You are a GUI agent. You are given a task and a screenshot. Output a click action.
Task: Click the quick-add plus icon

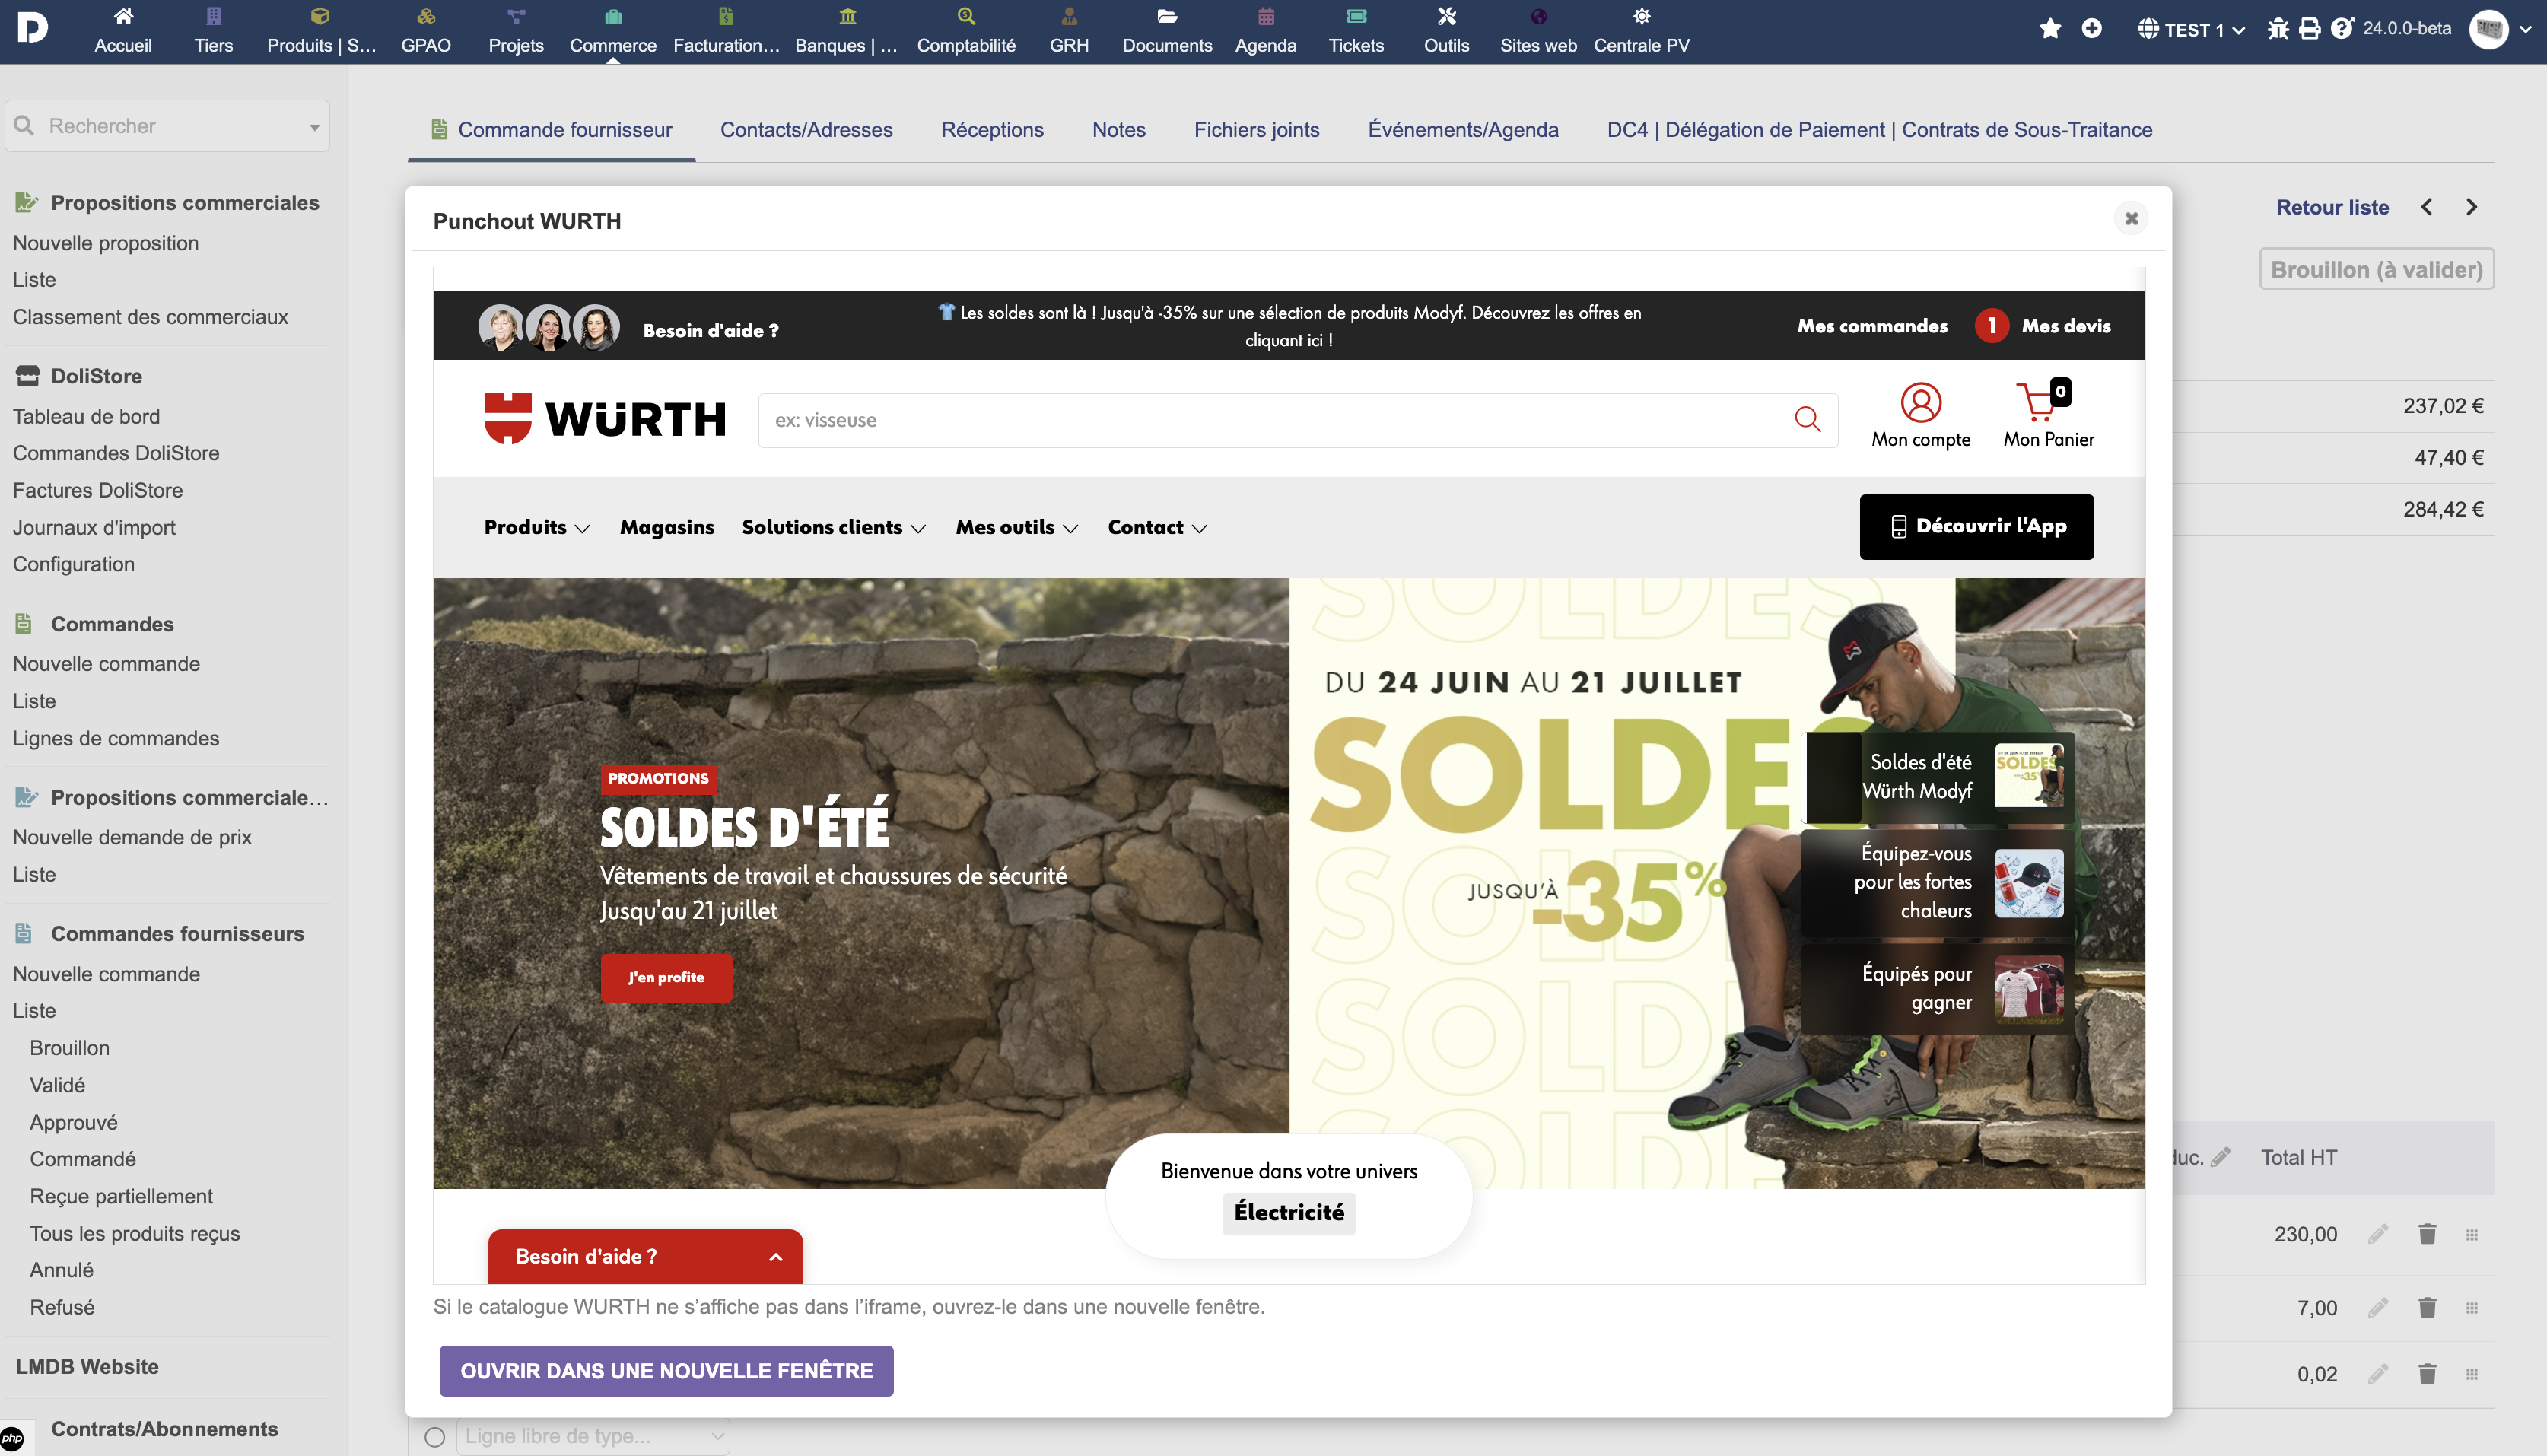(2091, 28)
